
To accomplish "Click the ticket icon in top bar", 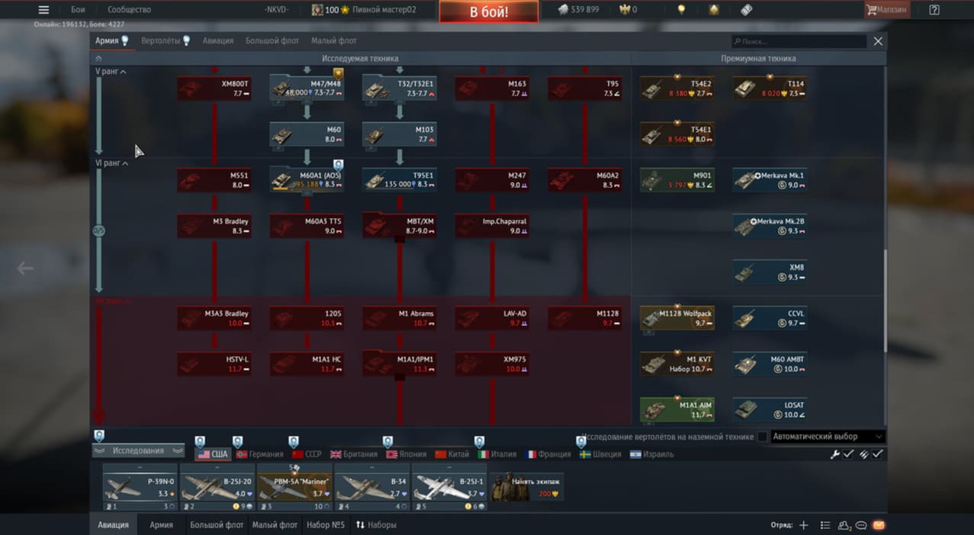I will pos(746,10).
